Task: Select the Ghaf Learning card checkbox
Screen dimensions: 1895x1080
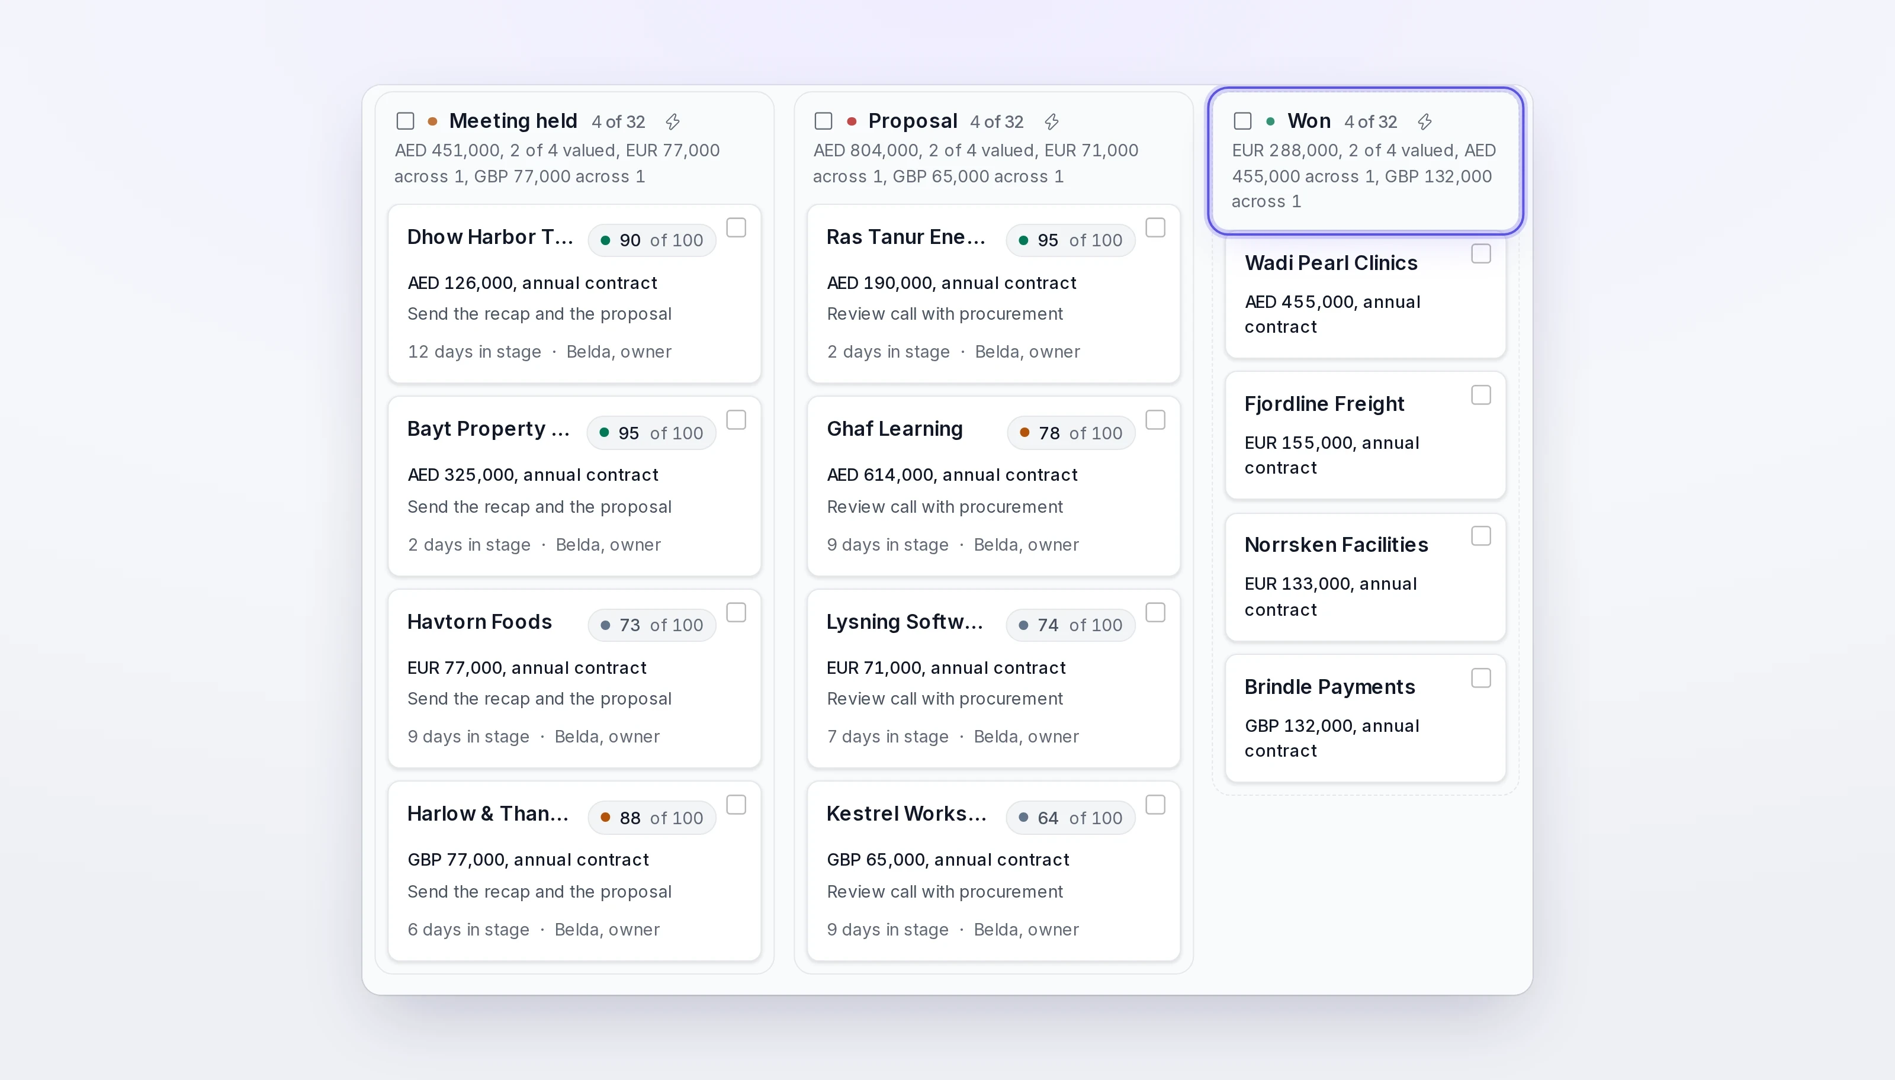Action: [1155, 420]
